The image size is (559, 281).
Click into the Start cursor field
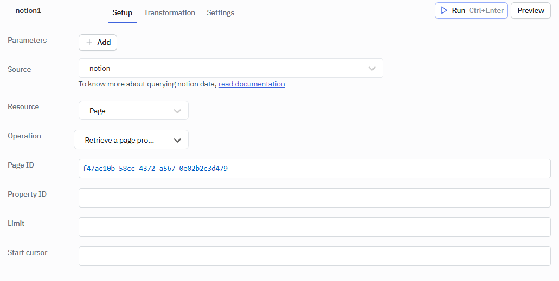coord(314,256)
